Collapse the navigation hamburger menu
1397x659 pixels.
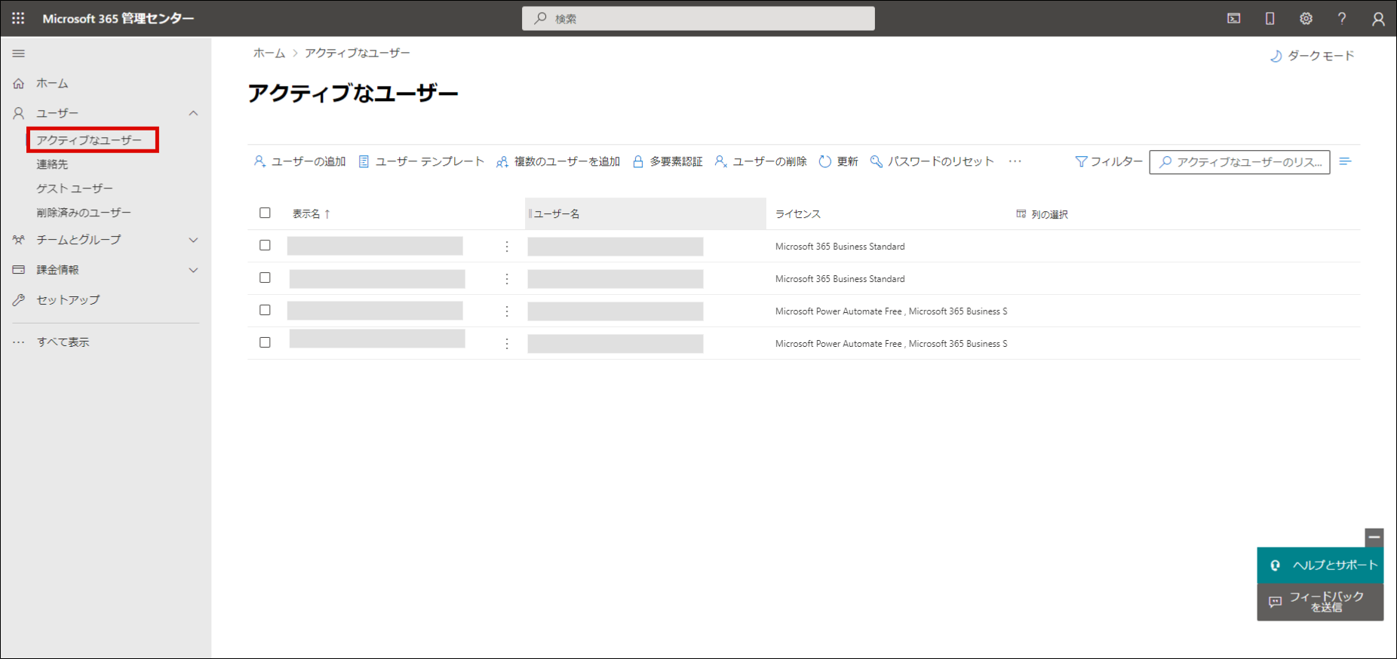(19, 54)
